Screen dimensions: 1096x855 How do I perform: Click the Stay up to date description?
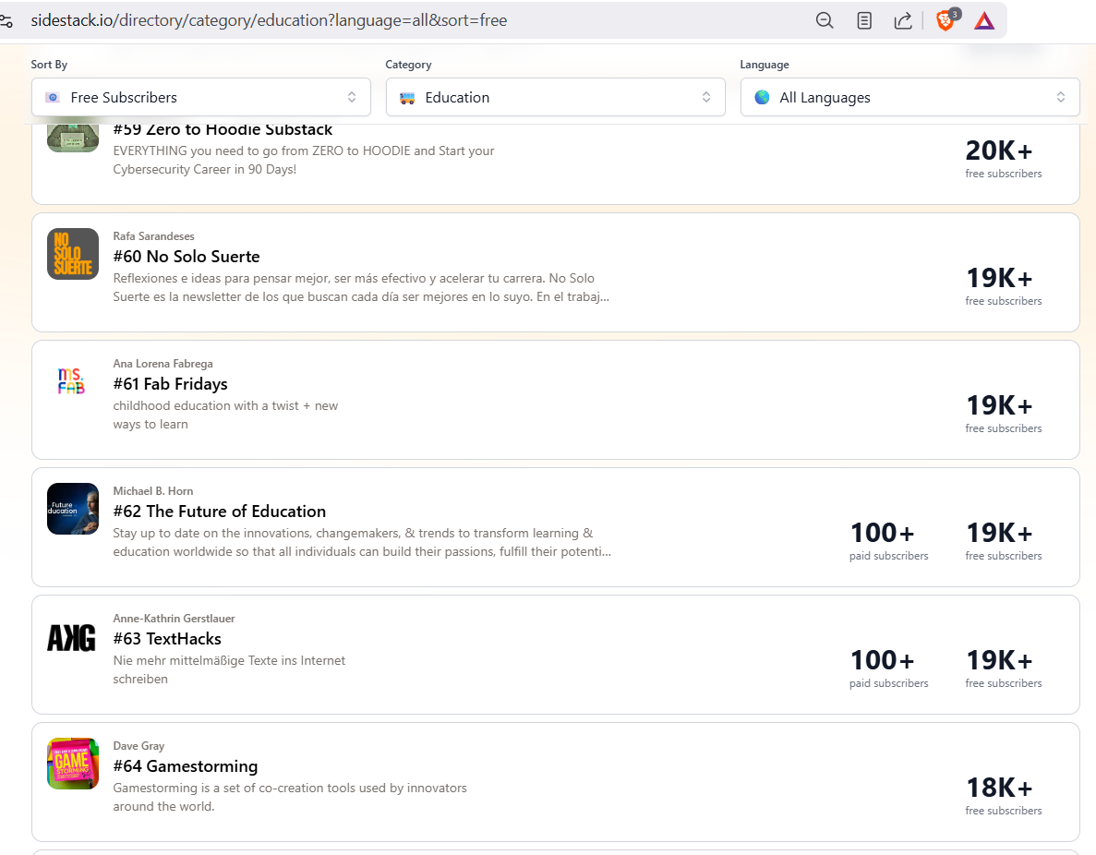362,542
